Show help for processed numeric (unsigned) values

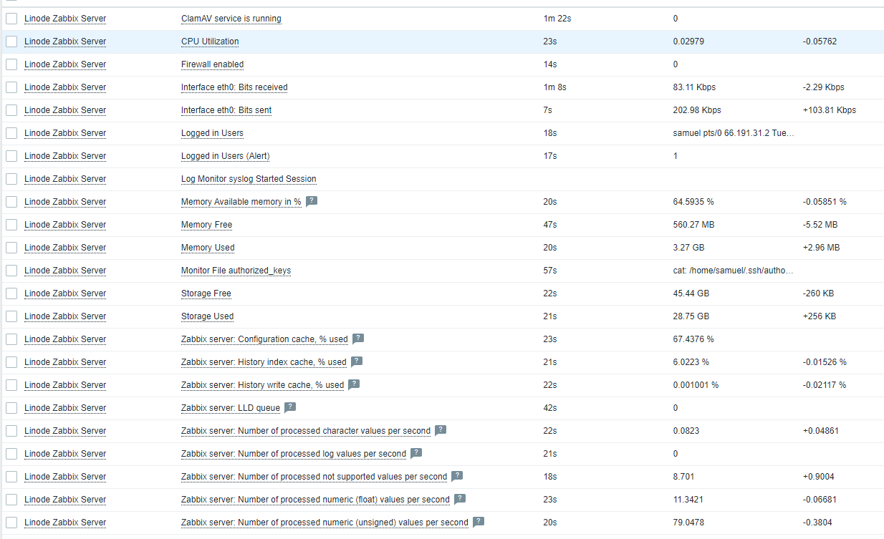pos(479,522)
